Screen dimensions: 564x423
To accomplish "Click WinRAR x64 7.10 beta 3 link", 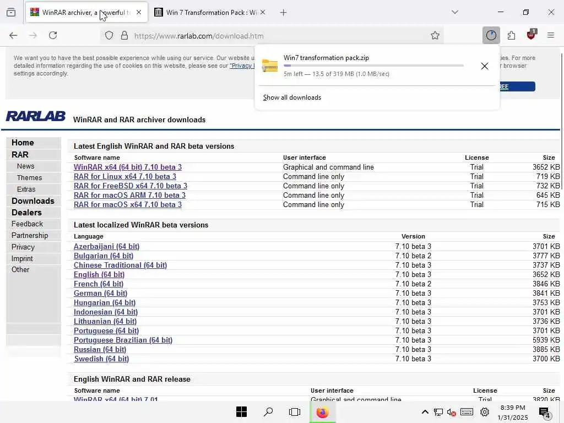I will coord(128,167).
